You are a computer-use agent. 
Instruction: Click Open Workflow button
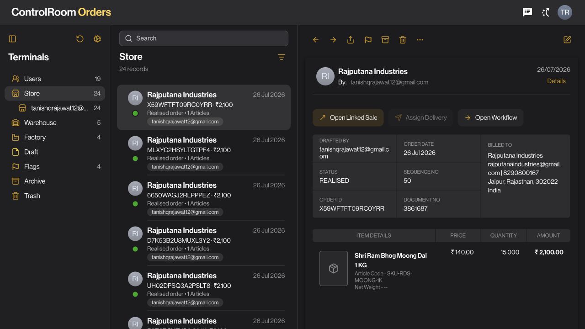[x=490, y=117]
